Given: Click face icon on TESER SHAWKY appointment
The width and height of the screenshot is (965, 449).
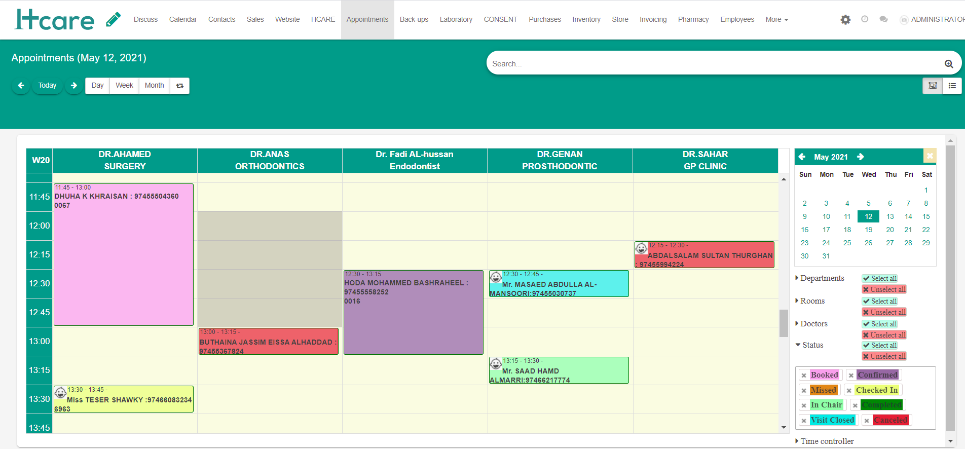Looking at the screenshot, I should pos(60,393).
